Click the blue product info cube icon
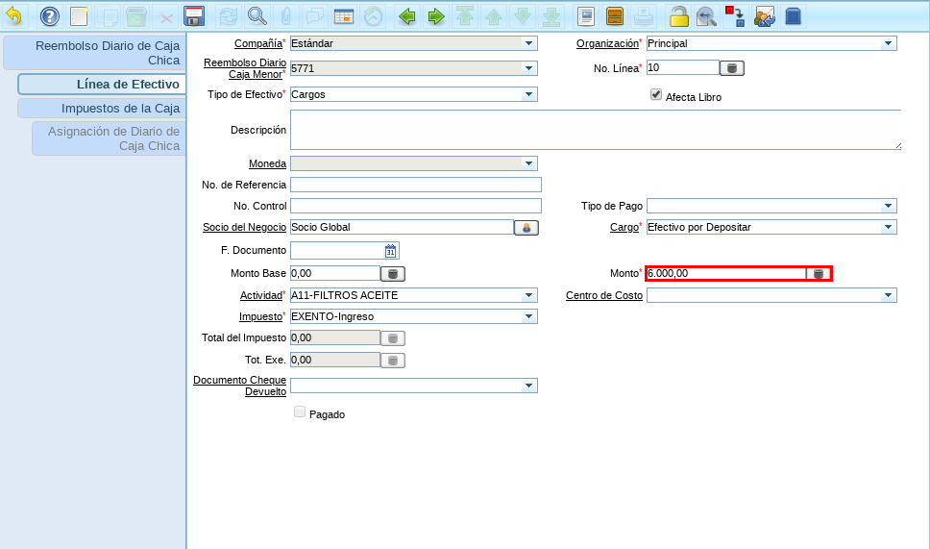The height and width of the screenshot is (549, 930). point(793,16)
